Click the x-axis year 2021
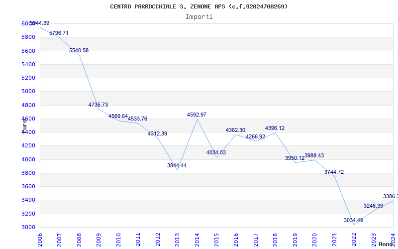This screenshot has width=398, height=249. 334,240
